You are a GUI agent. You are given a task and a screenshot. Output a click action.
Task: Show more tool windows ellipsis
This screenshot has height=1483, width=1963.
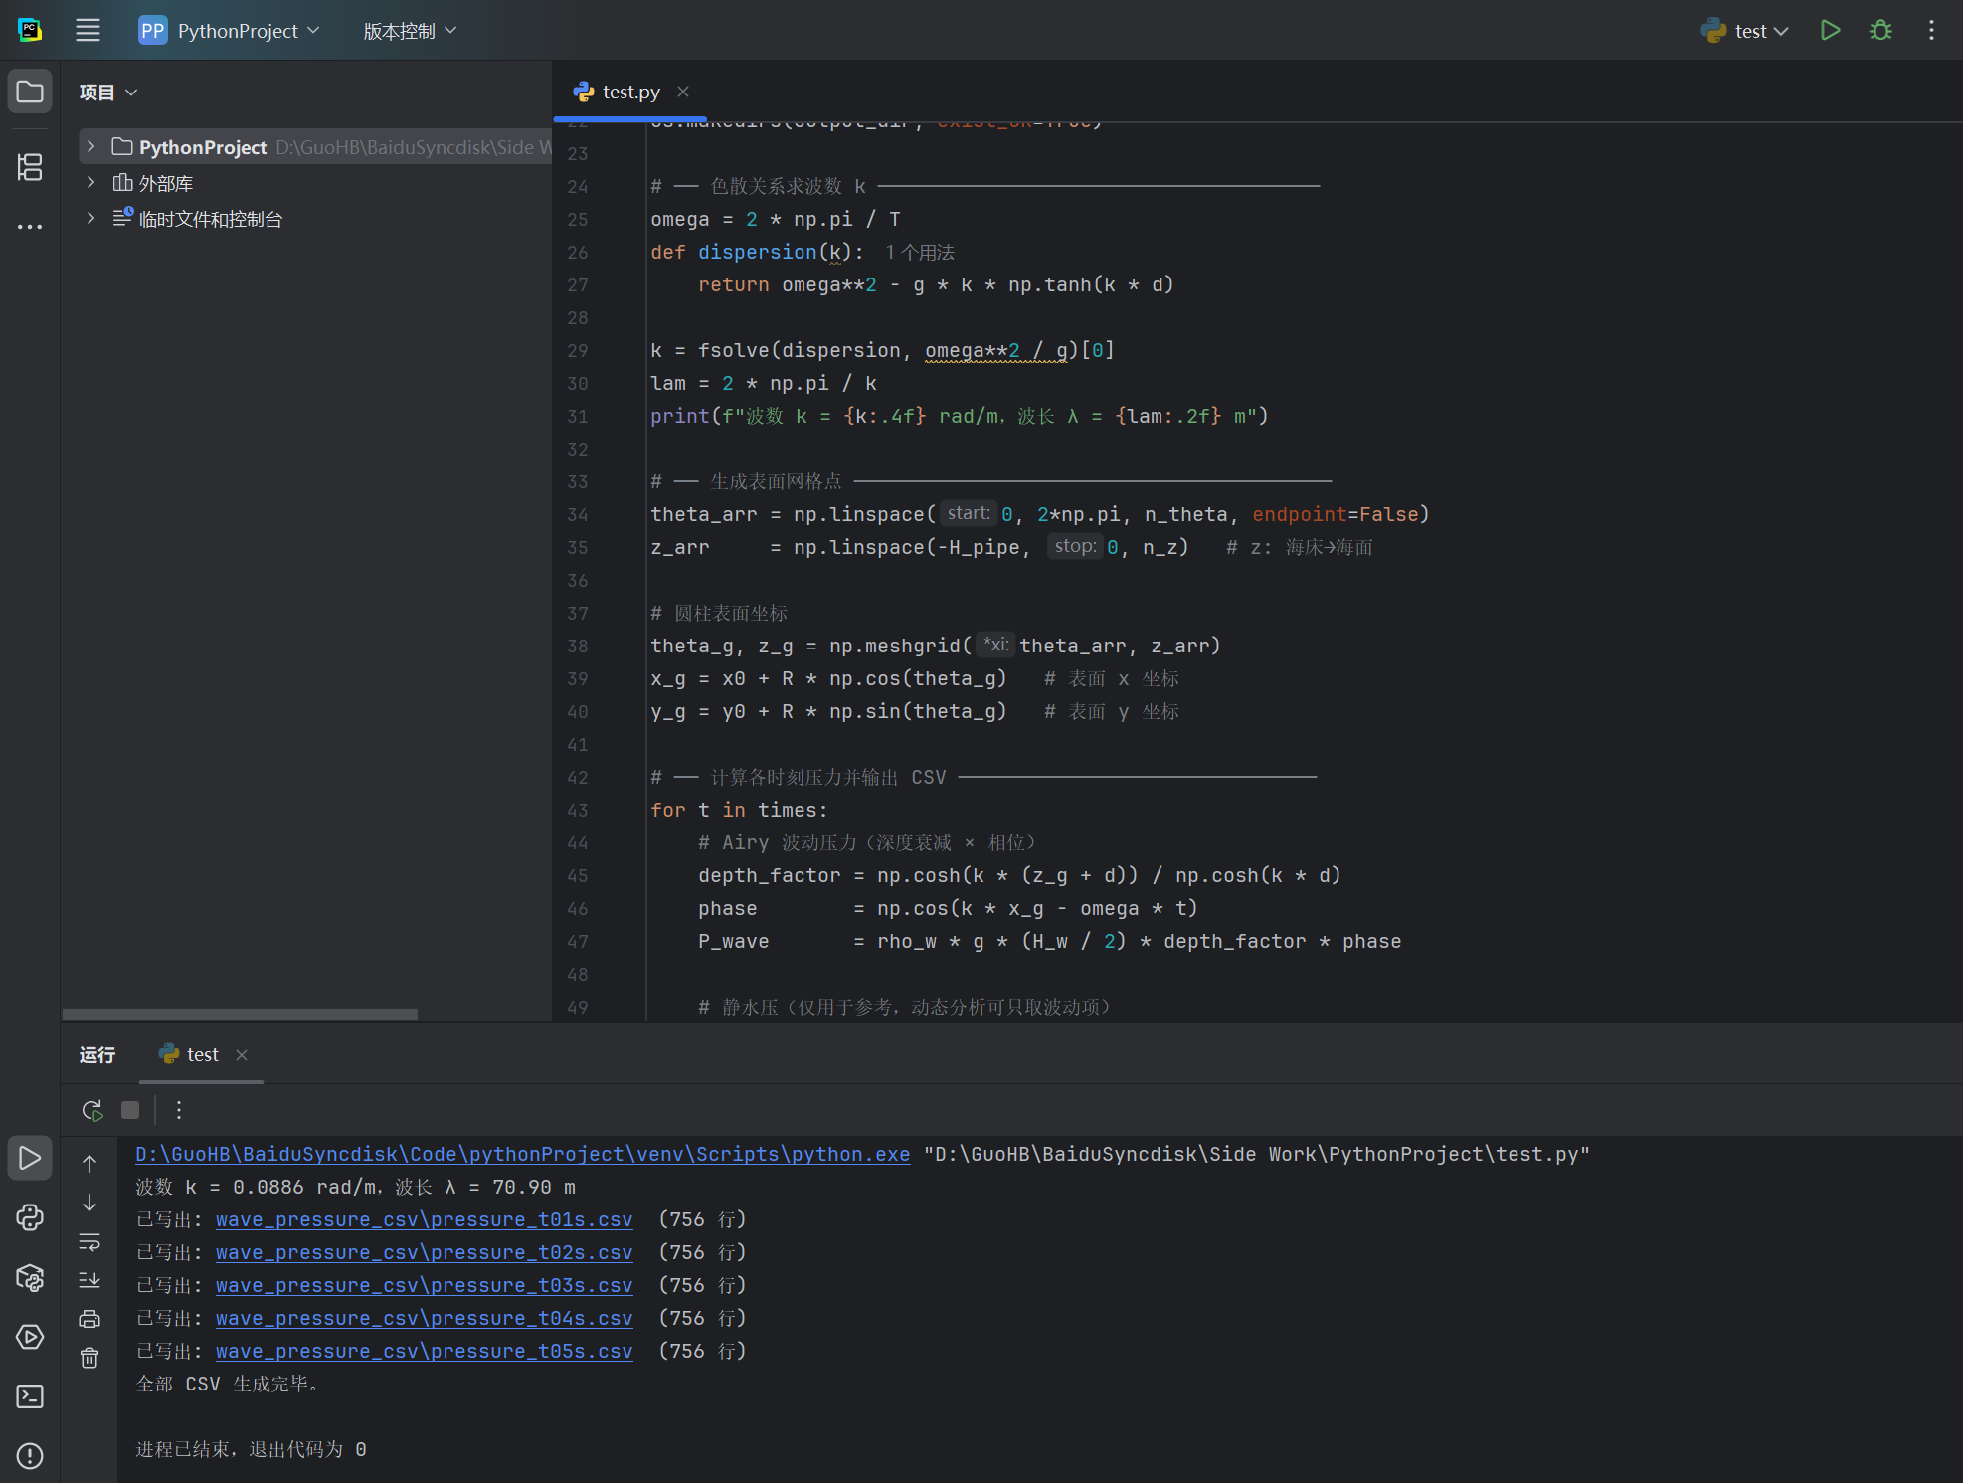[30, 227]
